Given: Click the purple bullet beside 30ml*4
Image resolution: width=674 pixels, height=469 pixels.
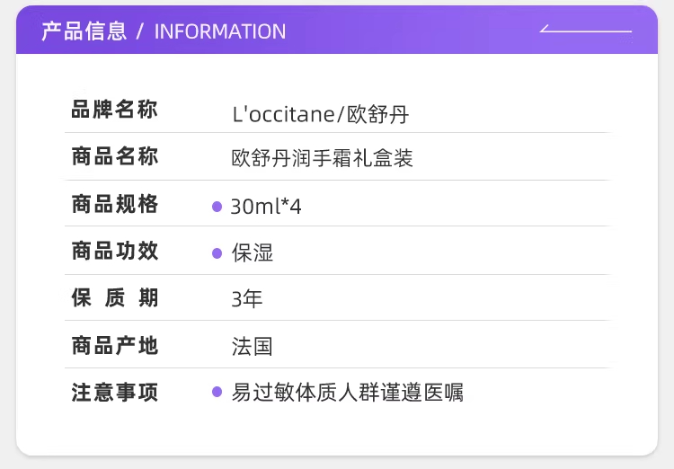Looking at the screenshot, I should (217, 207).
